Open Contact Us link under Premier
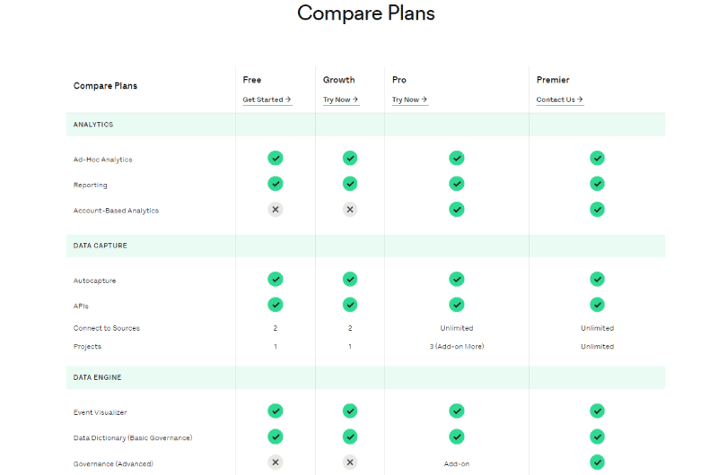This screenshot has width=718, height=475. tap(559, 99)
